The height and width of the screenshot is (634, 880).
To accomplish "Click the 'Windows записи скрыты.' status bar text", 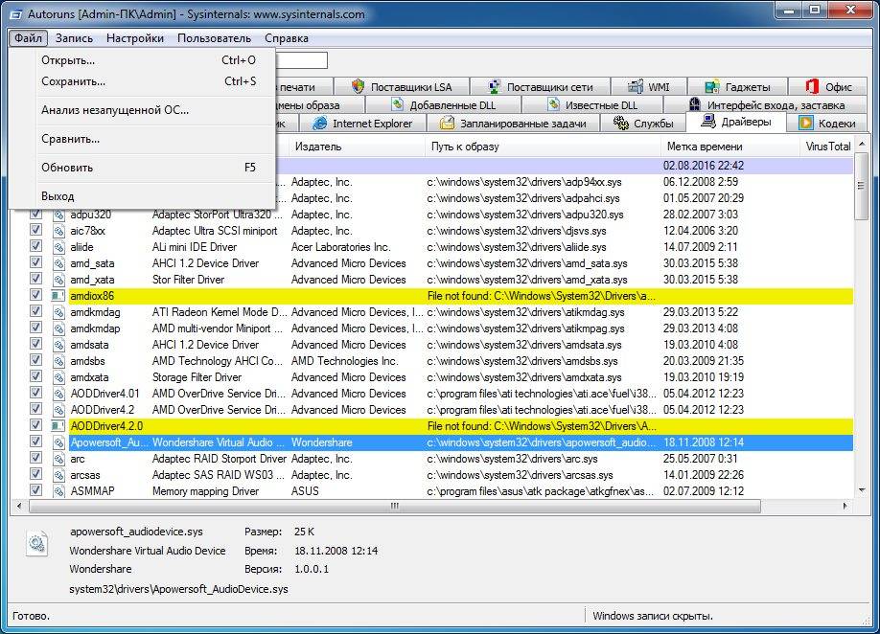I will pyautogui.click(x=653, y=616).
